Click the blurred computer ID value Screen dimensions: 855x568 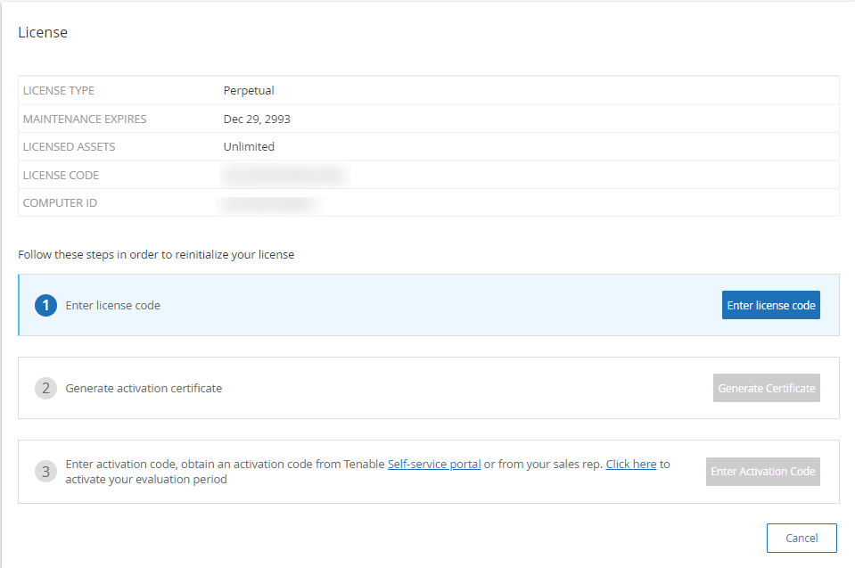(269, 203)
